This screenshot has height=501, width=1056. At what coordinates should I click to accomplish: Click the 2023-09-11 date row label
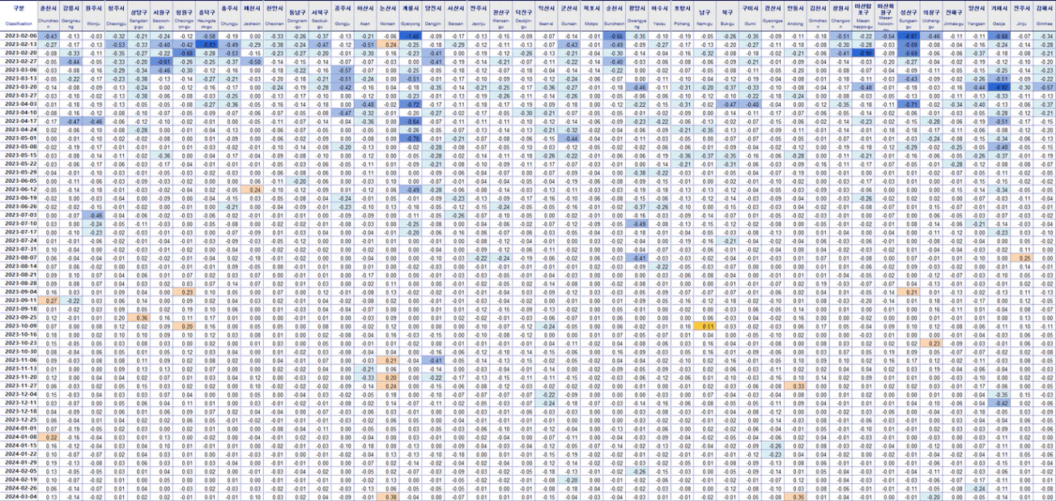point(19,300)
